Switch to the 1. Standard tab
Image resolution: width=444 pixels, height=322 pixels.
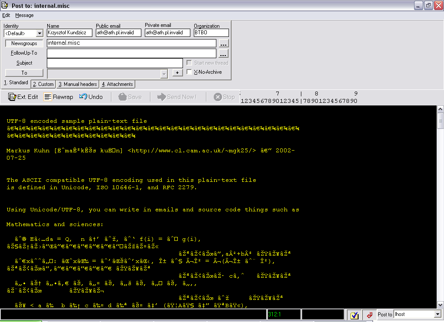pyautogui.click(x=16, y=82)
